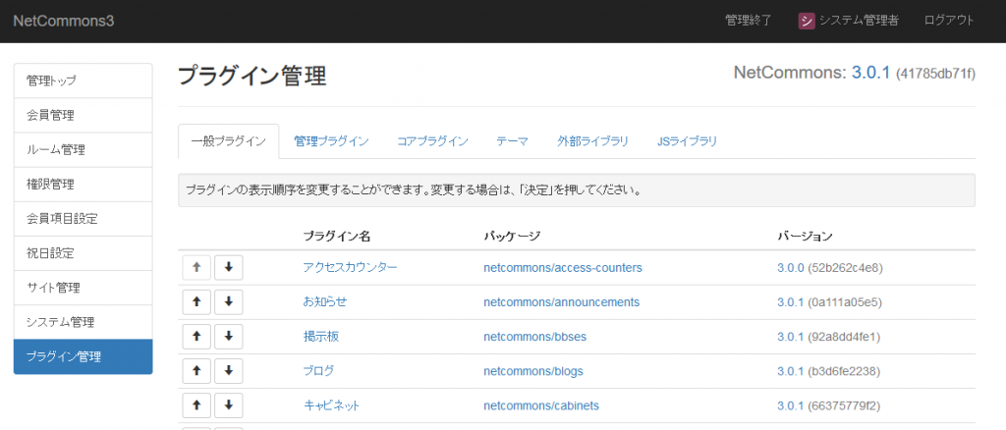This screenshot has height=430, width=1006.
Task: Click version 3.0.1 of blogs
Action: click(791, 371)
